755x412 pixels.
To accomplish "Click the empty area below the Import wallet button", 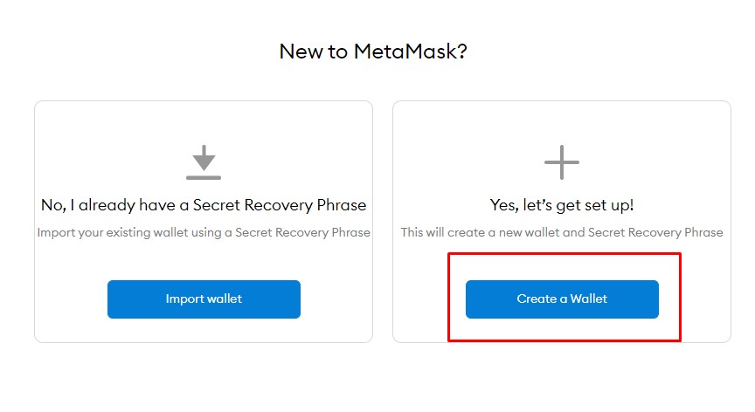I will click(204, 330).
